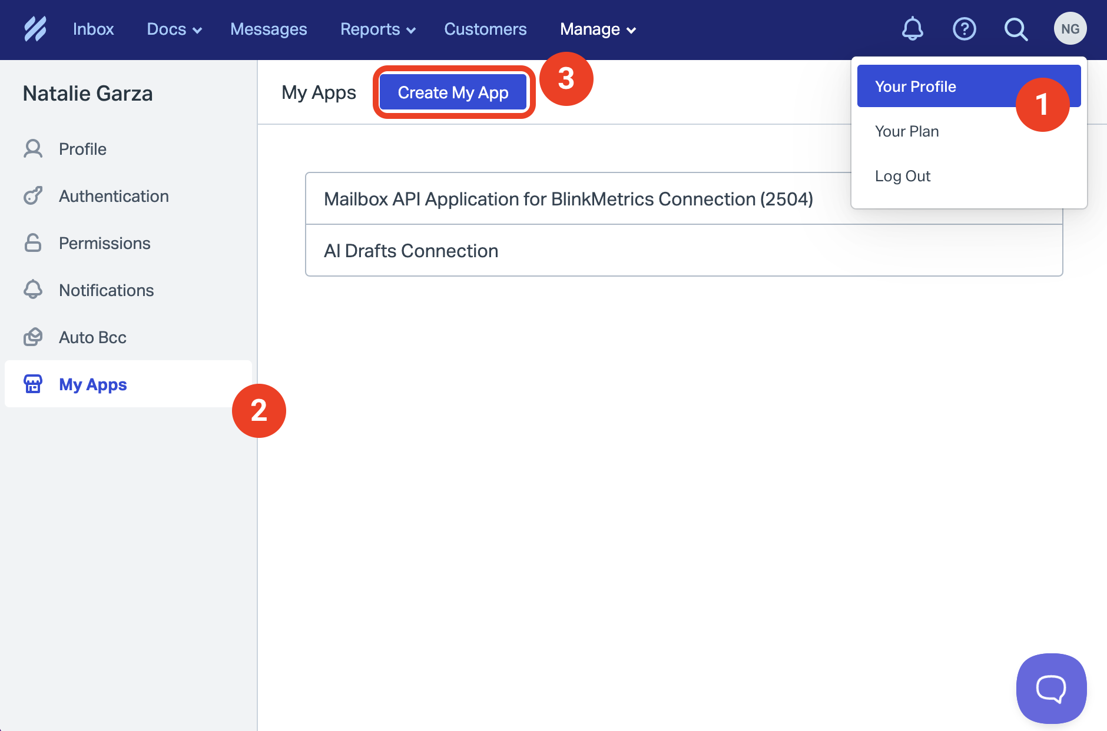Click the bell icon beside Notifications
Image resolution: width=1107 pixels, height=731 pixels.
[x=33, y=290]
